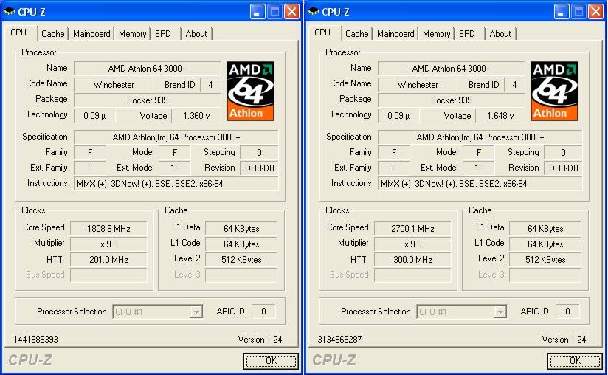This screenshot has height=375, width=608.
Task: Open the Mainboard tab in right CPU-Z window
Action: click(x=395, y=34)
